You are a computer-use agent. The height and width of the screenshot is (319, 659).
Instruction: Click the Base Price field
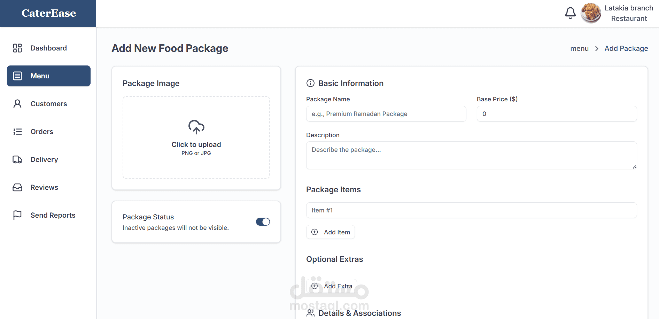coord(557,114)
